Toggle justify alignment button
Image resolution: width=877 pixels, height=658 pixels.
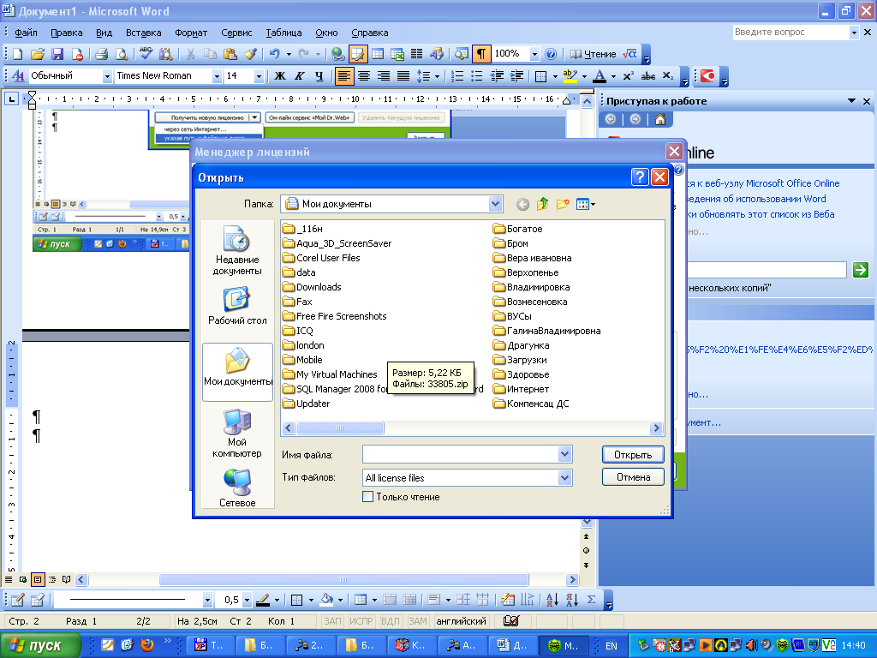click(403, 76)
